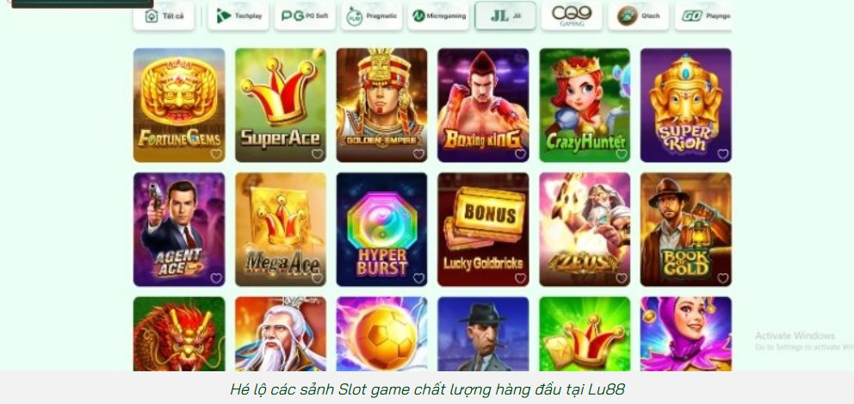854x404 pixels.
Task: Tap the heart icon on Book of Gold
Action: click(723, 278)
